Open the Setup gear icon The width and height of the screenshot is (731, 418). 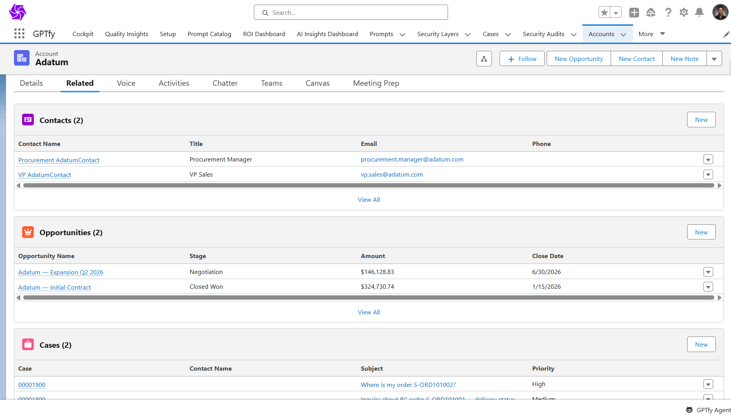click(x=684, y=12)
